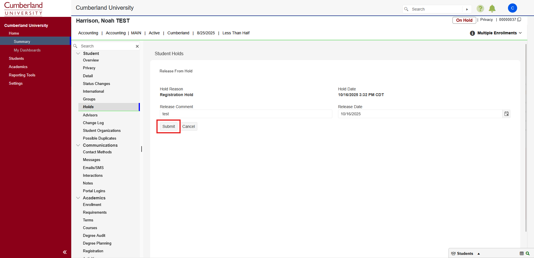Open Change Log
534x258 pixels.
(x=93, y=123)
